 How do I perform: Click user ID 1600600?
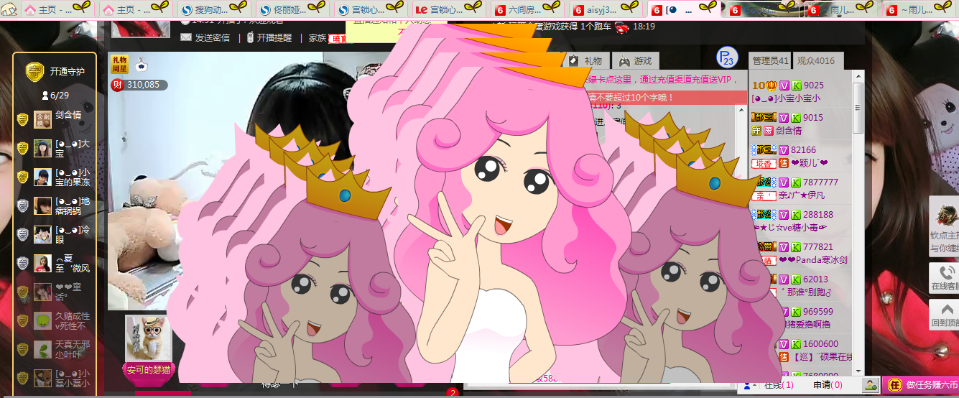821,344
